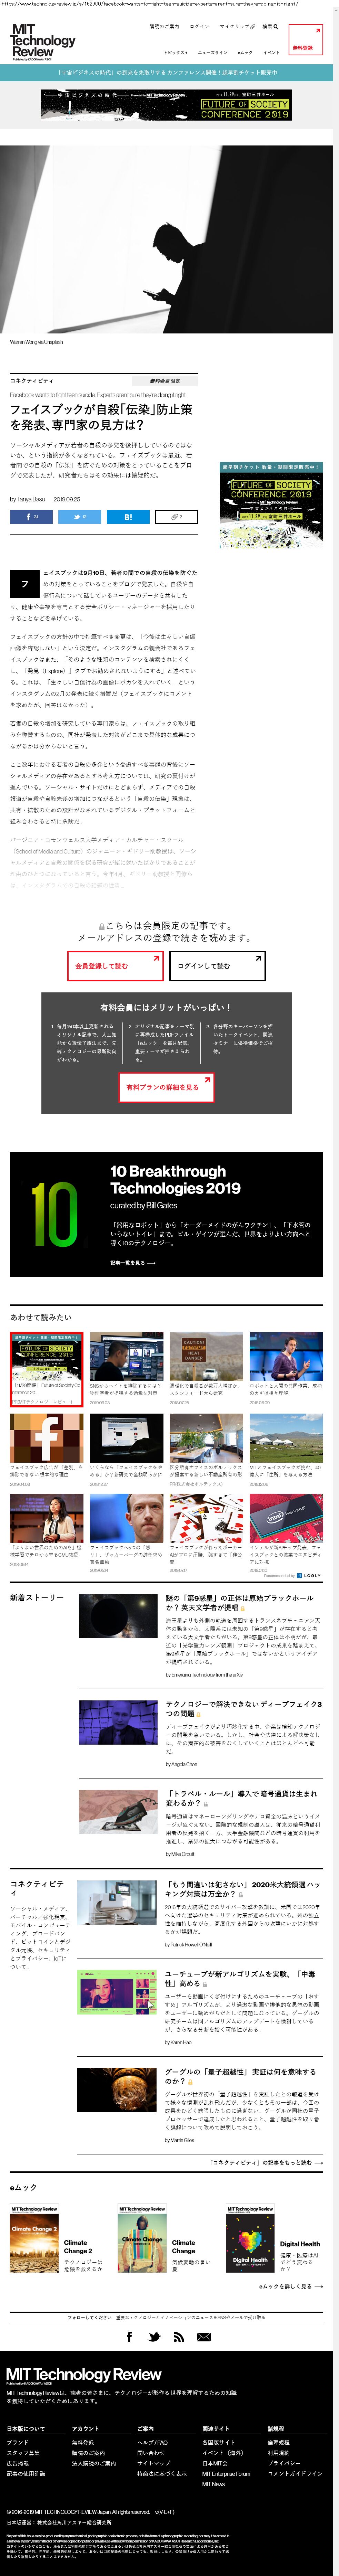Viewport: 339px width, 2576px height.
Task: Open deepfake three problems story headline
Action: point(243,1709)
